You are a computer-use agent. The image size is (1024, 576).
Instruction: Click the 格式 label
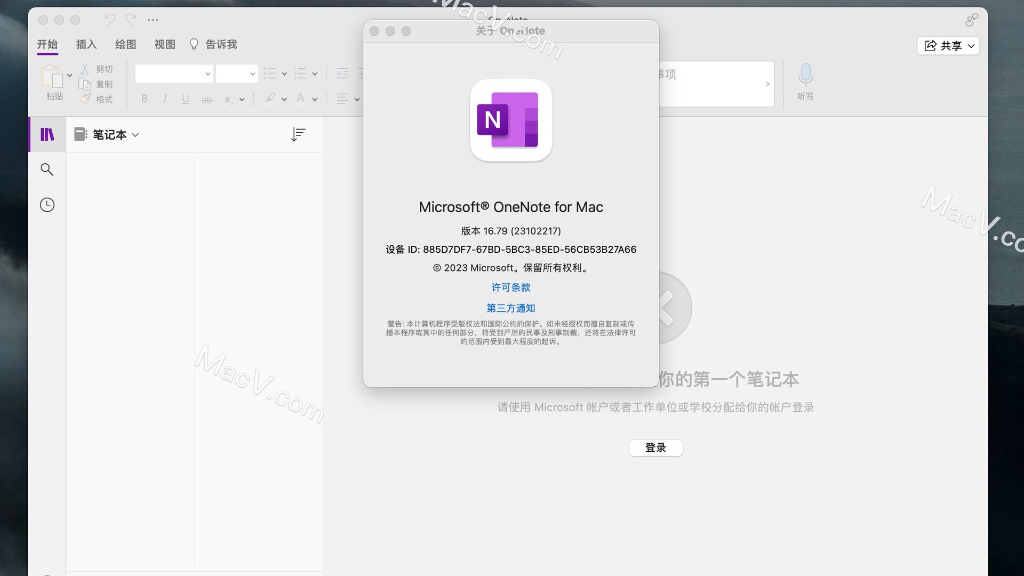pyautogui.click(x=104, y=99)
